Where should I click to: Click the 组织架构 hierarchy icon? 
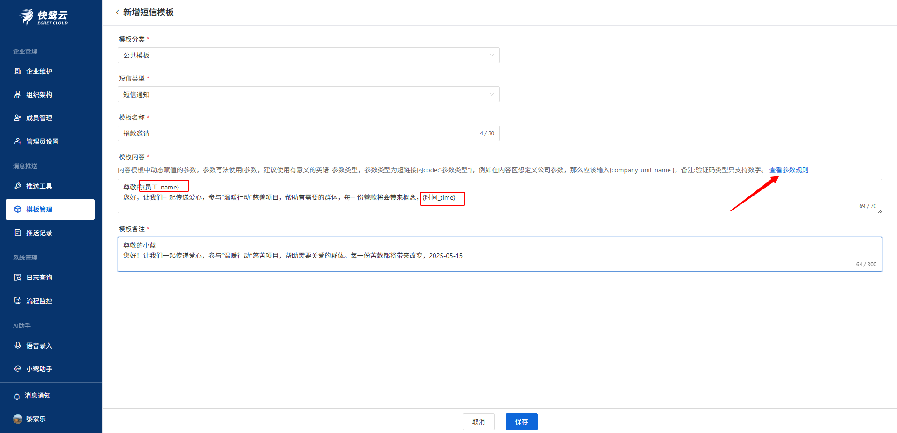pos(18,95)
